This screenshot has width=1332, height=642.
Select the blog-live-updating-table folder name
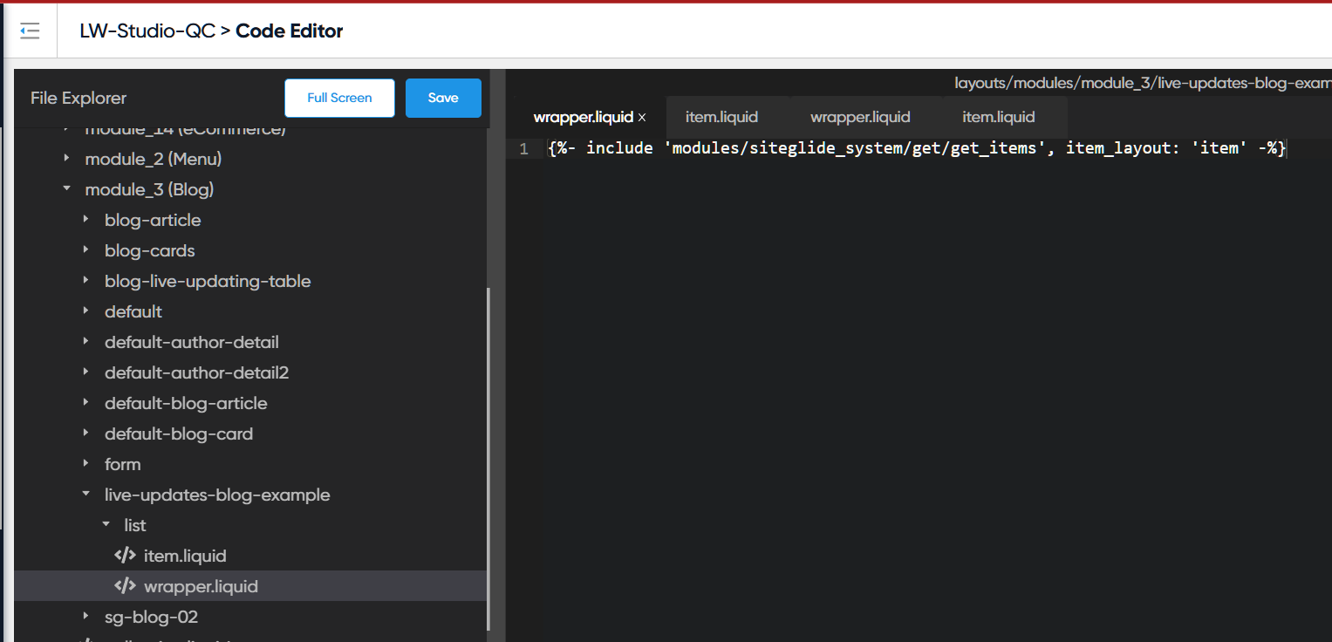point(208,281)
